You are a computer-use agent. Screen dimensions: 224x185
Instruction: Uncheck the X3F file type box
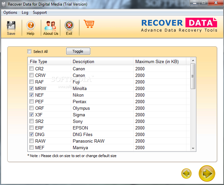[x=31, y=114]
